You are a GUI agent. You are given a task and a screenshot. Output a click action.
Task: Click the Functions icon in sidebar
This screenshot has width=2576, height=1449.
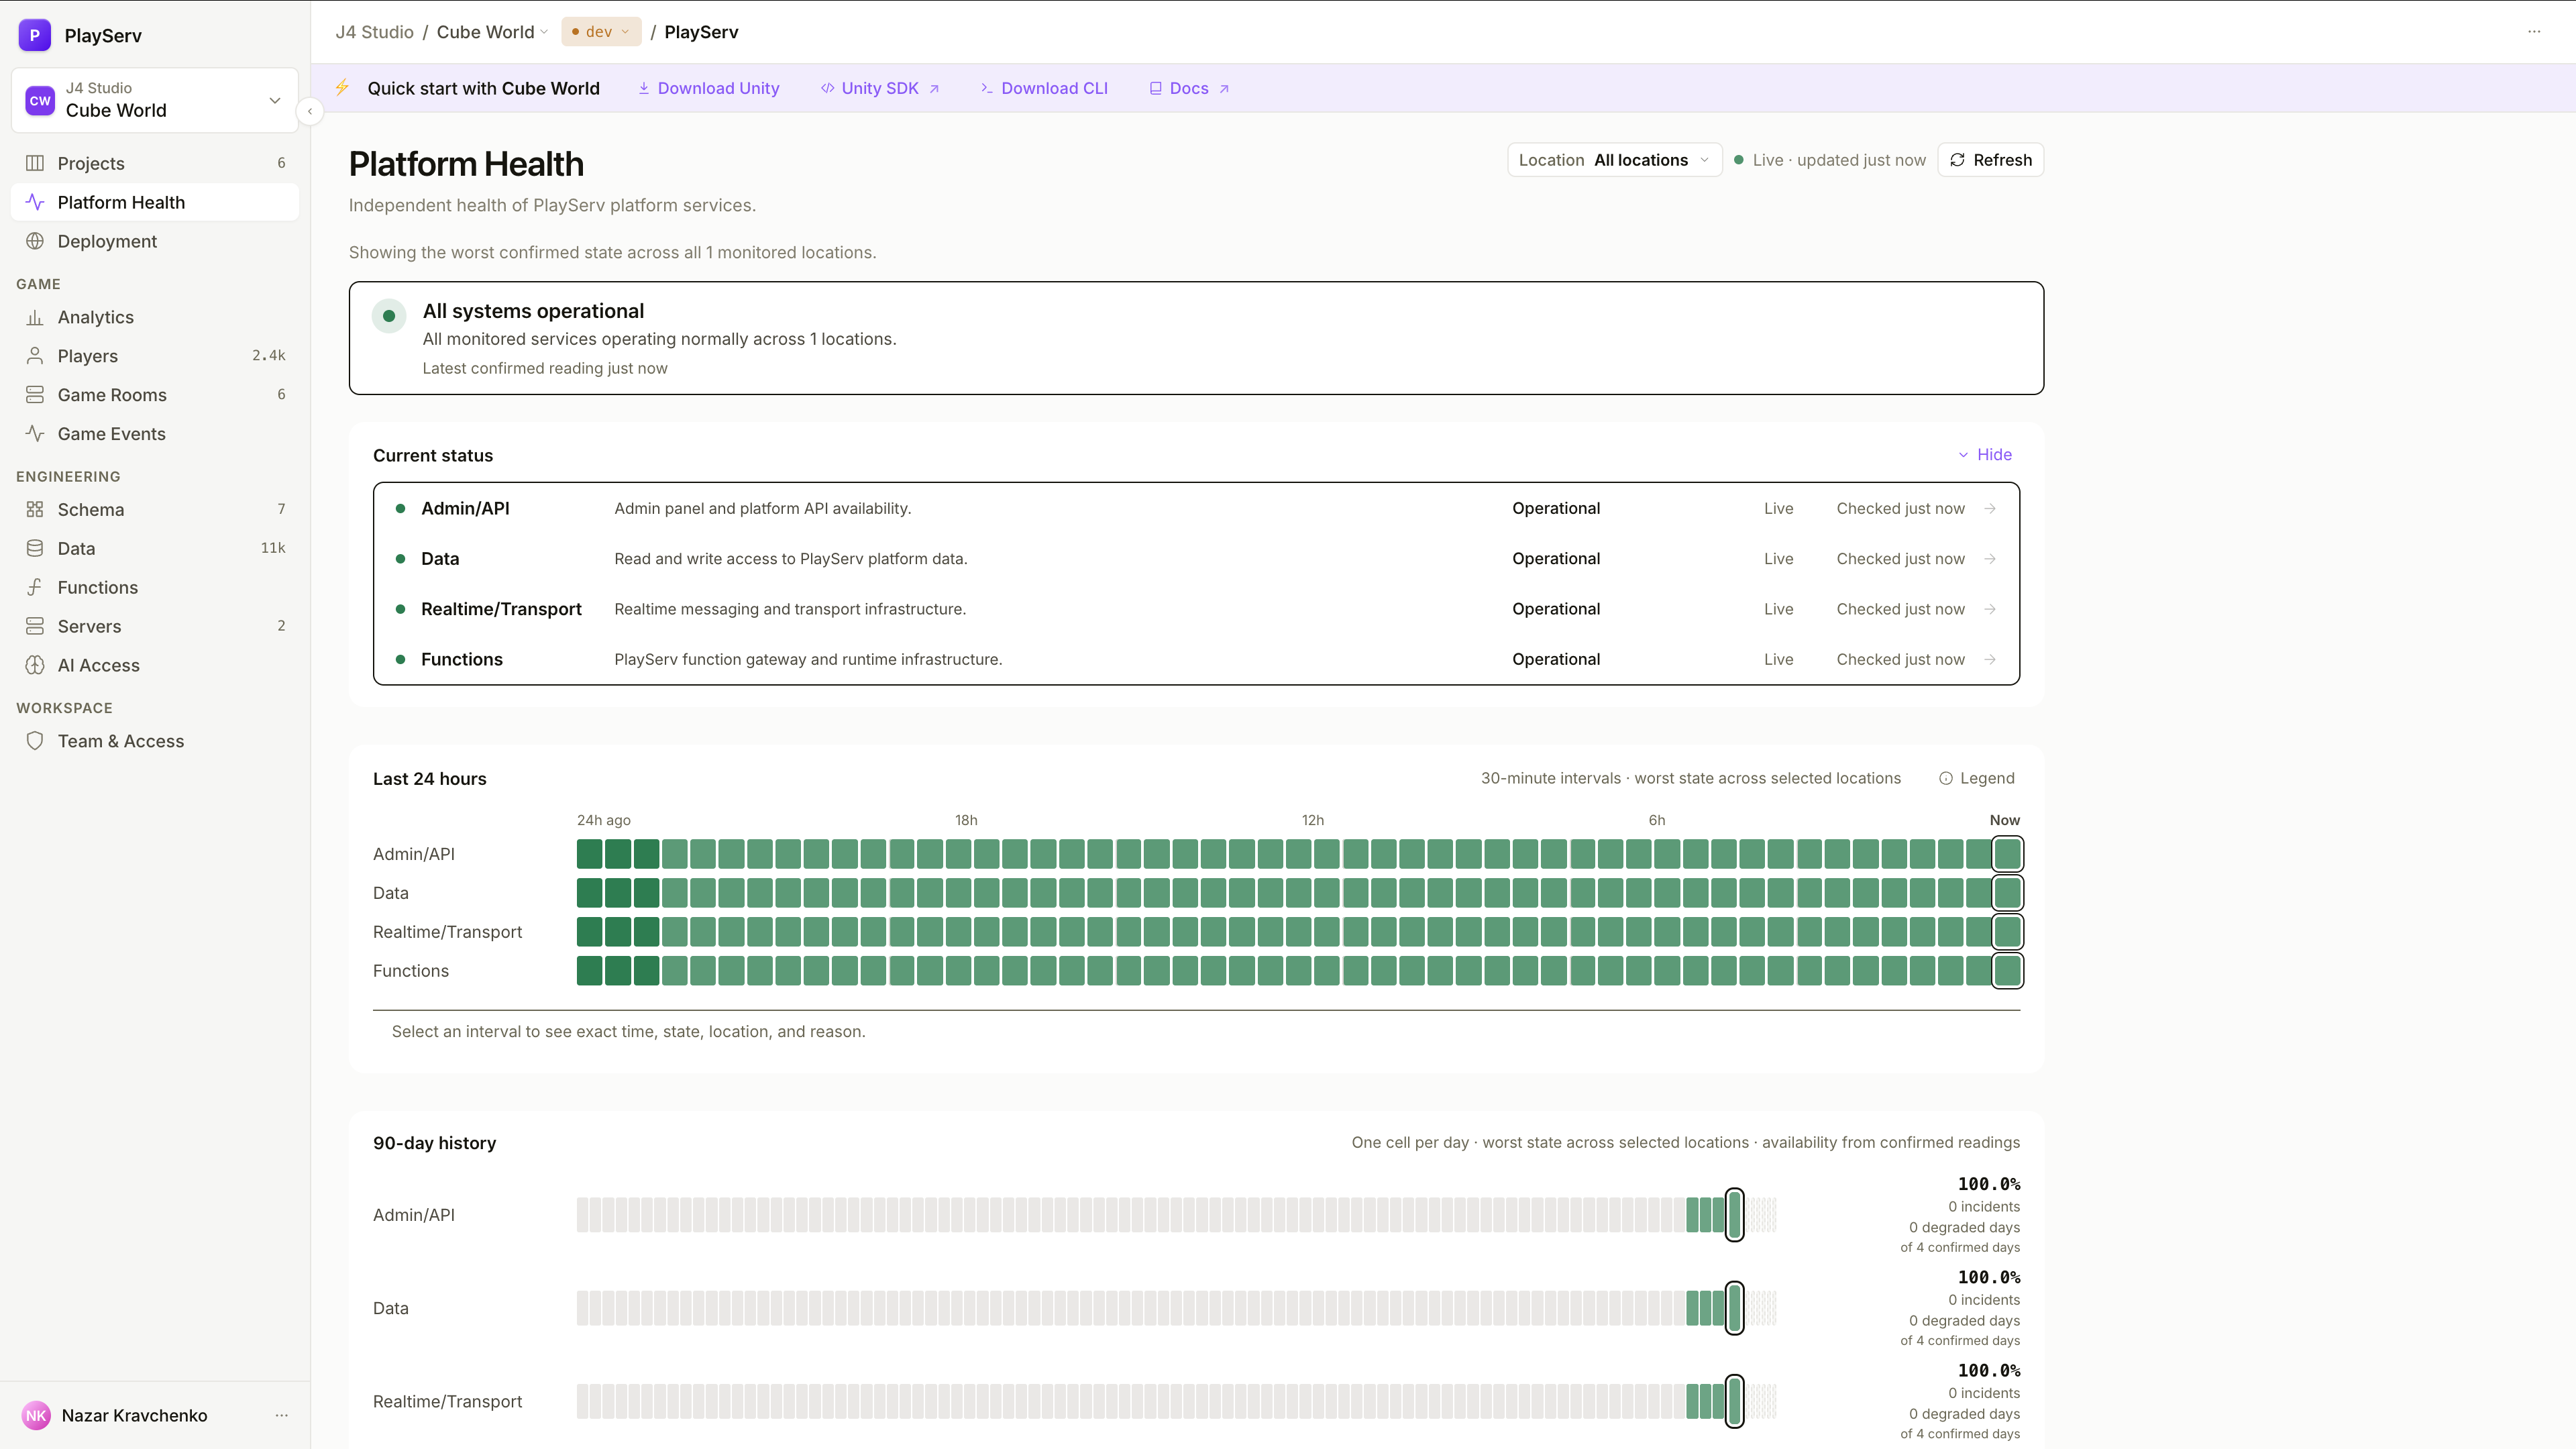[x=35, y=587]
